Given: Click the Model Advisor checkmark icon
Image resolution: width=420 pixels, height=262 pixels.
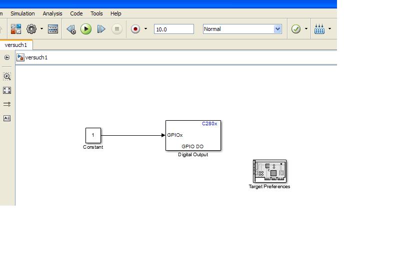Looking at the screenshot, I should pyautogui.click(x=296, y=29).
